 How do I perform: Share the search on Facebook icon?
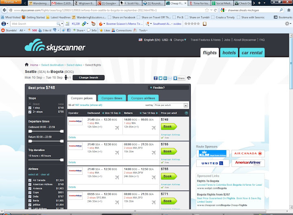pyautogui.click(x=155, y=78)
